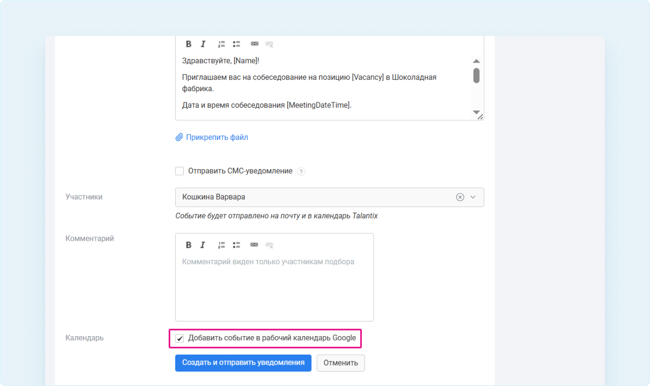Image resolution: width=650 pixels, height=386 pixels.
Task: Click the СМС-уведомление help question mark icon
Action: click(x=301, y=172)
